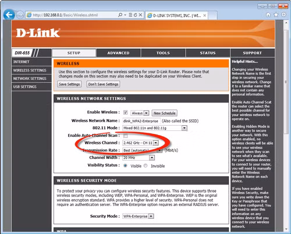Switch to the ADVANCED tab
The height and width of the screenshot is (234, 291).
[118, 53]
